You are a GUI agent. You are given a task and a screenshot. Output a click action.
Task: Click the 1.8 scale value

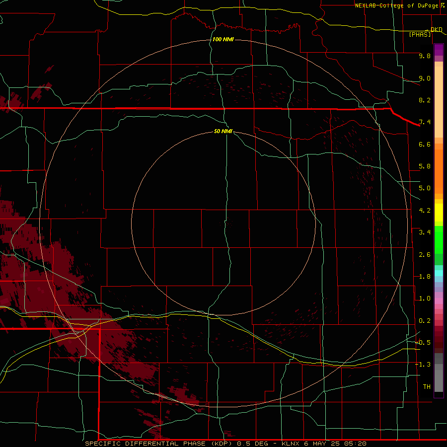pyautogui.click(x=425, y=277)
